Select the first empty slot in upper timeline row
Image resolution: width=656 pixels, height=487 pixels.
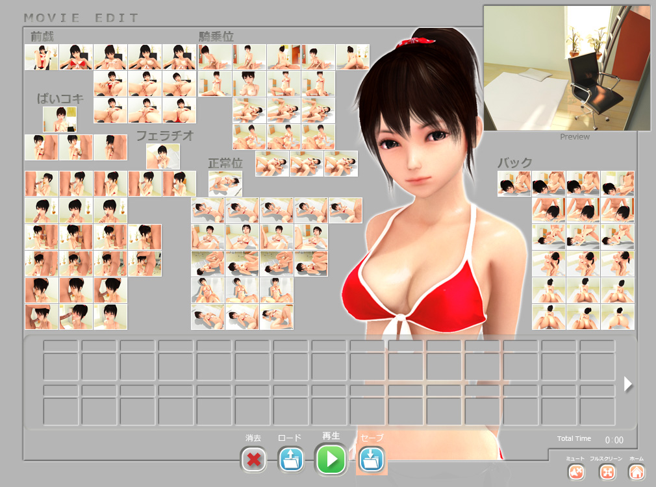[60, 366]
